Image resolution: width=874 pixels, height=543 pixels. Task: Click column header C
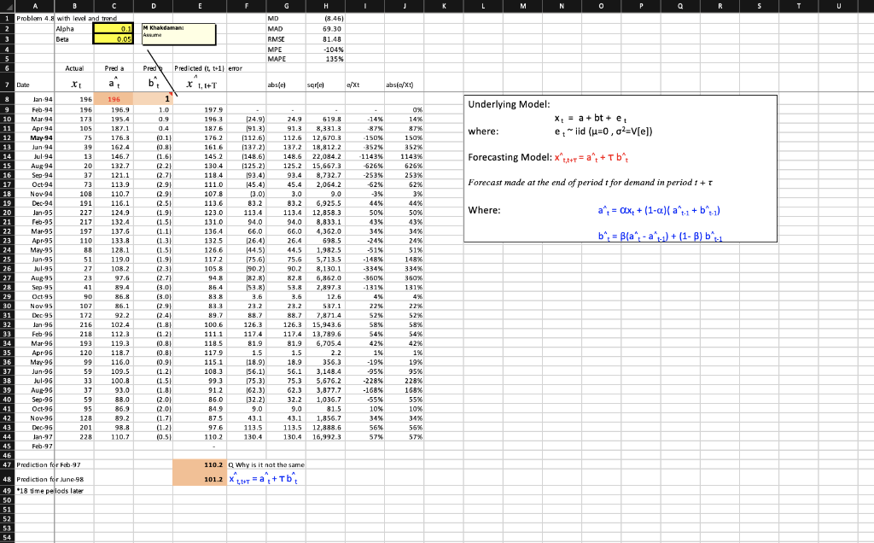point(114,6)
